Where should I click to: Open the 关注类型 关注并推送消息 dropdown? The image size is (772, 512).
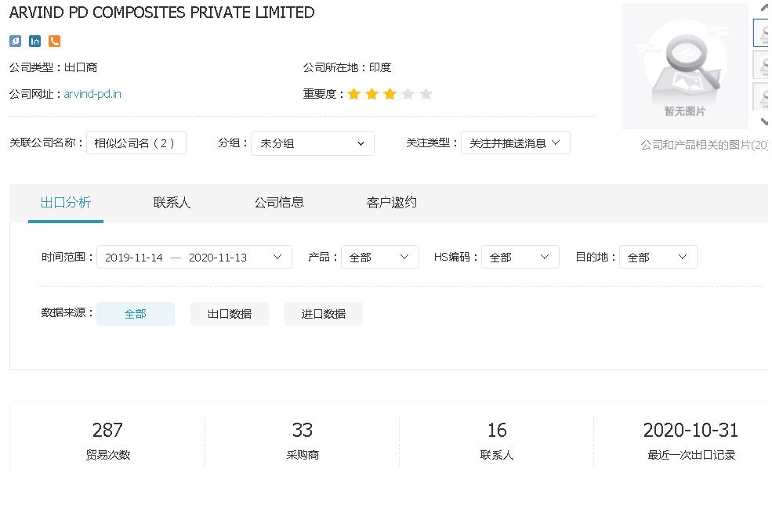coord(516,143)
